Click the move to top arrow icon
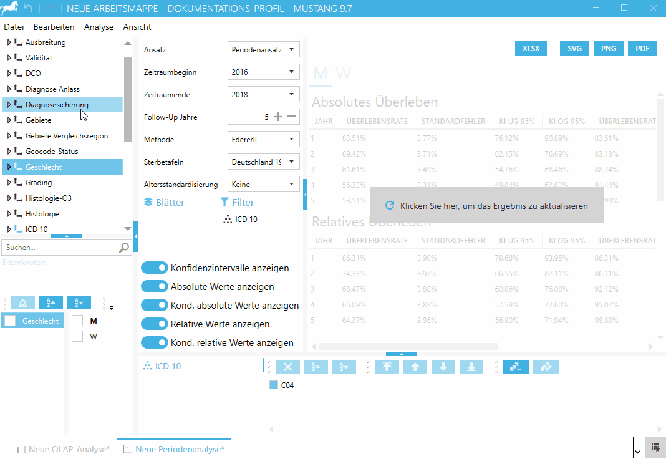The image size is (666, 459). [x=387, y=367]
